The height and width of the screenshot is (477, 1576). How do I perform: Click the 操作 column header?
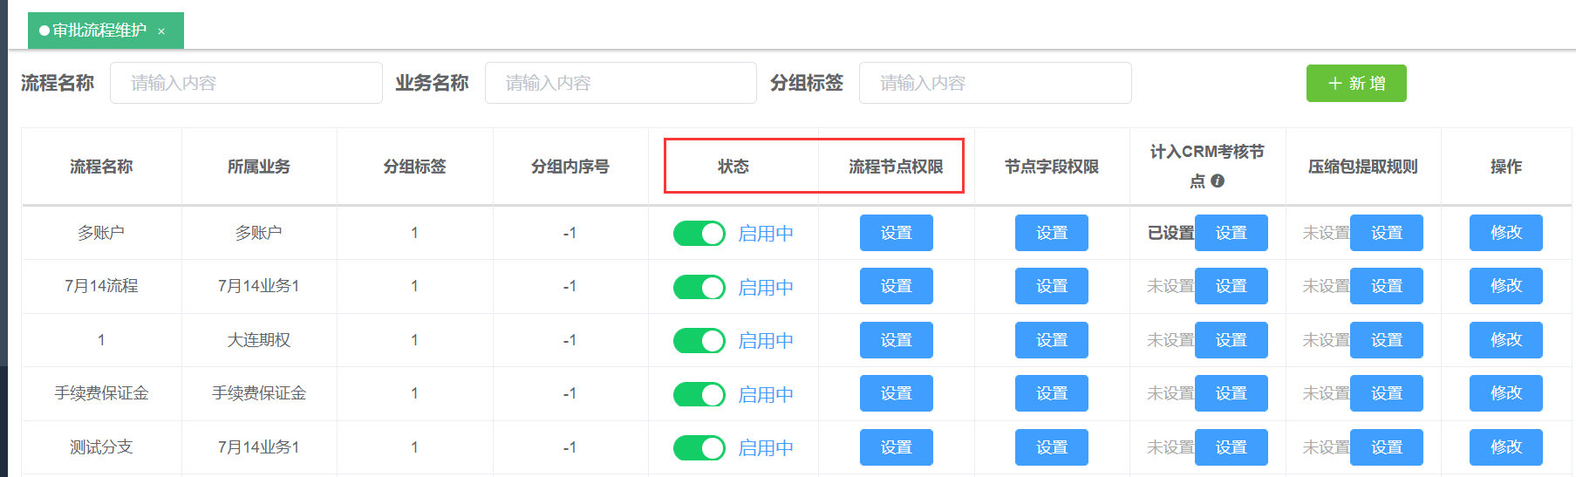(1506, 167)
